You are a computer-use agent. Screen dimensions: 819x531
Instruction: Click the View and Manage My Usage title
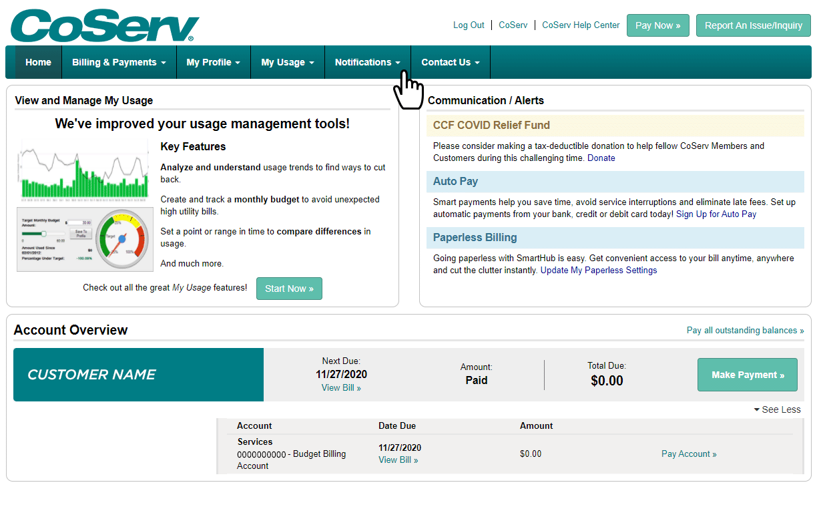pyautogui.click(x=84, y=101)
